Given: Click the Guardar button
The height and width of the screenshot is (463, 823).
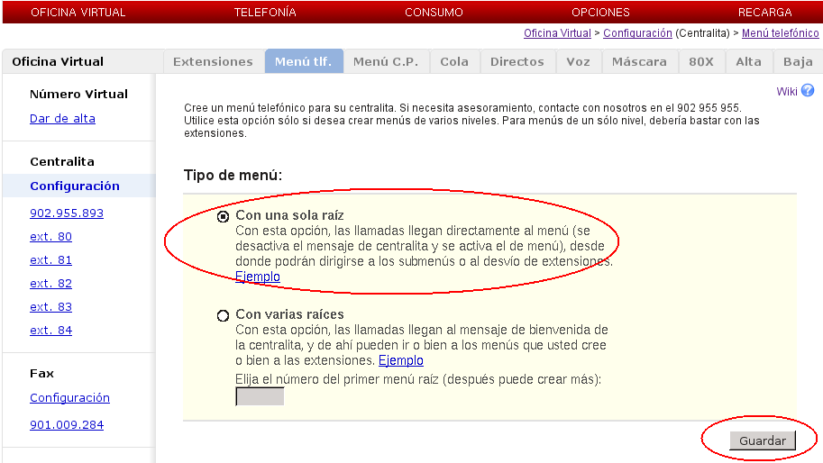Looking at the screenshot, I should tap(762, 440).
